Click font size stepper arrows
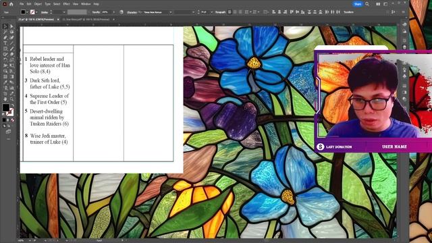 [x=198, y=12]
